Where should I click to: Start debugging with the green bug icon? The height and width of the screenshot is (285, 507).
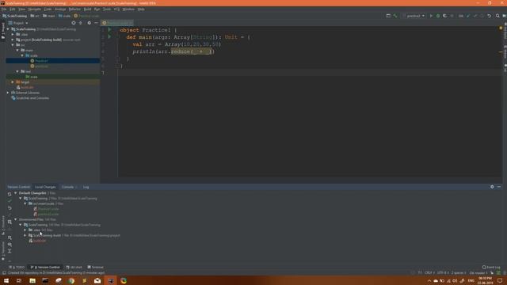[438, 16]
